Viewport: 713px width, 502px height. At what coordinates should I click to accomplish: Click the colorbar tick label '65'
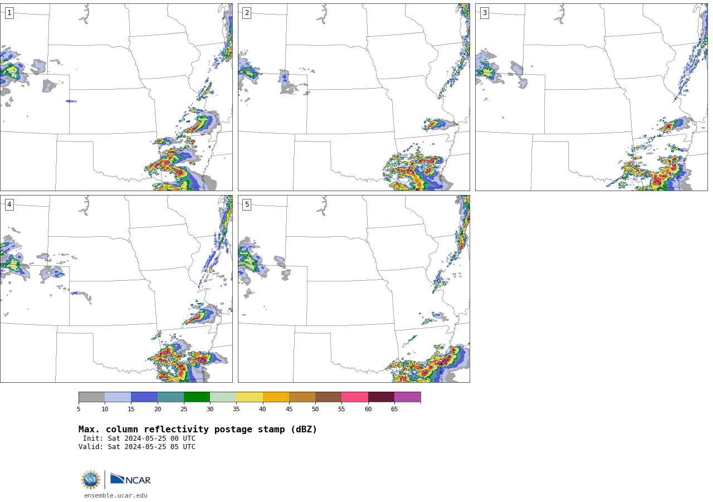[394, 410]
